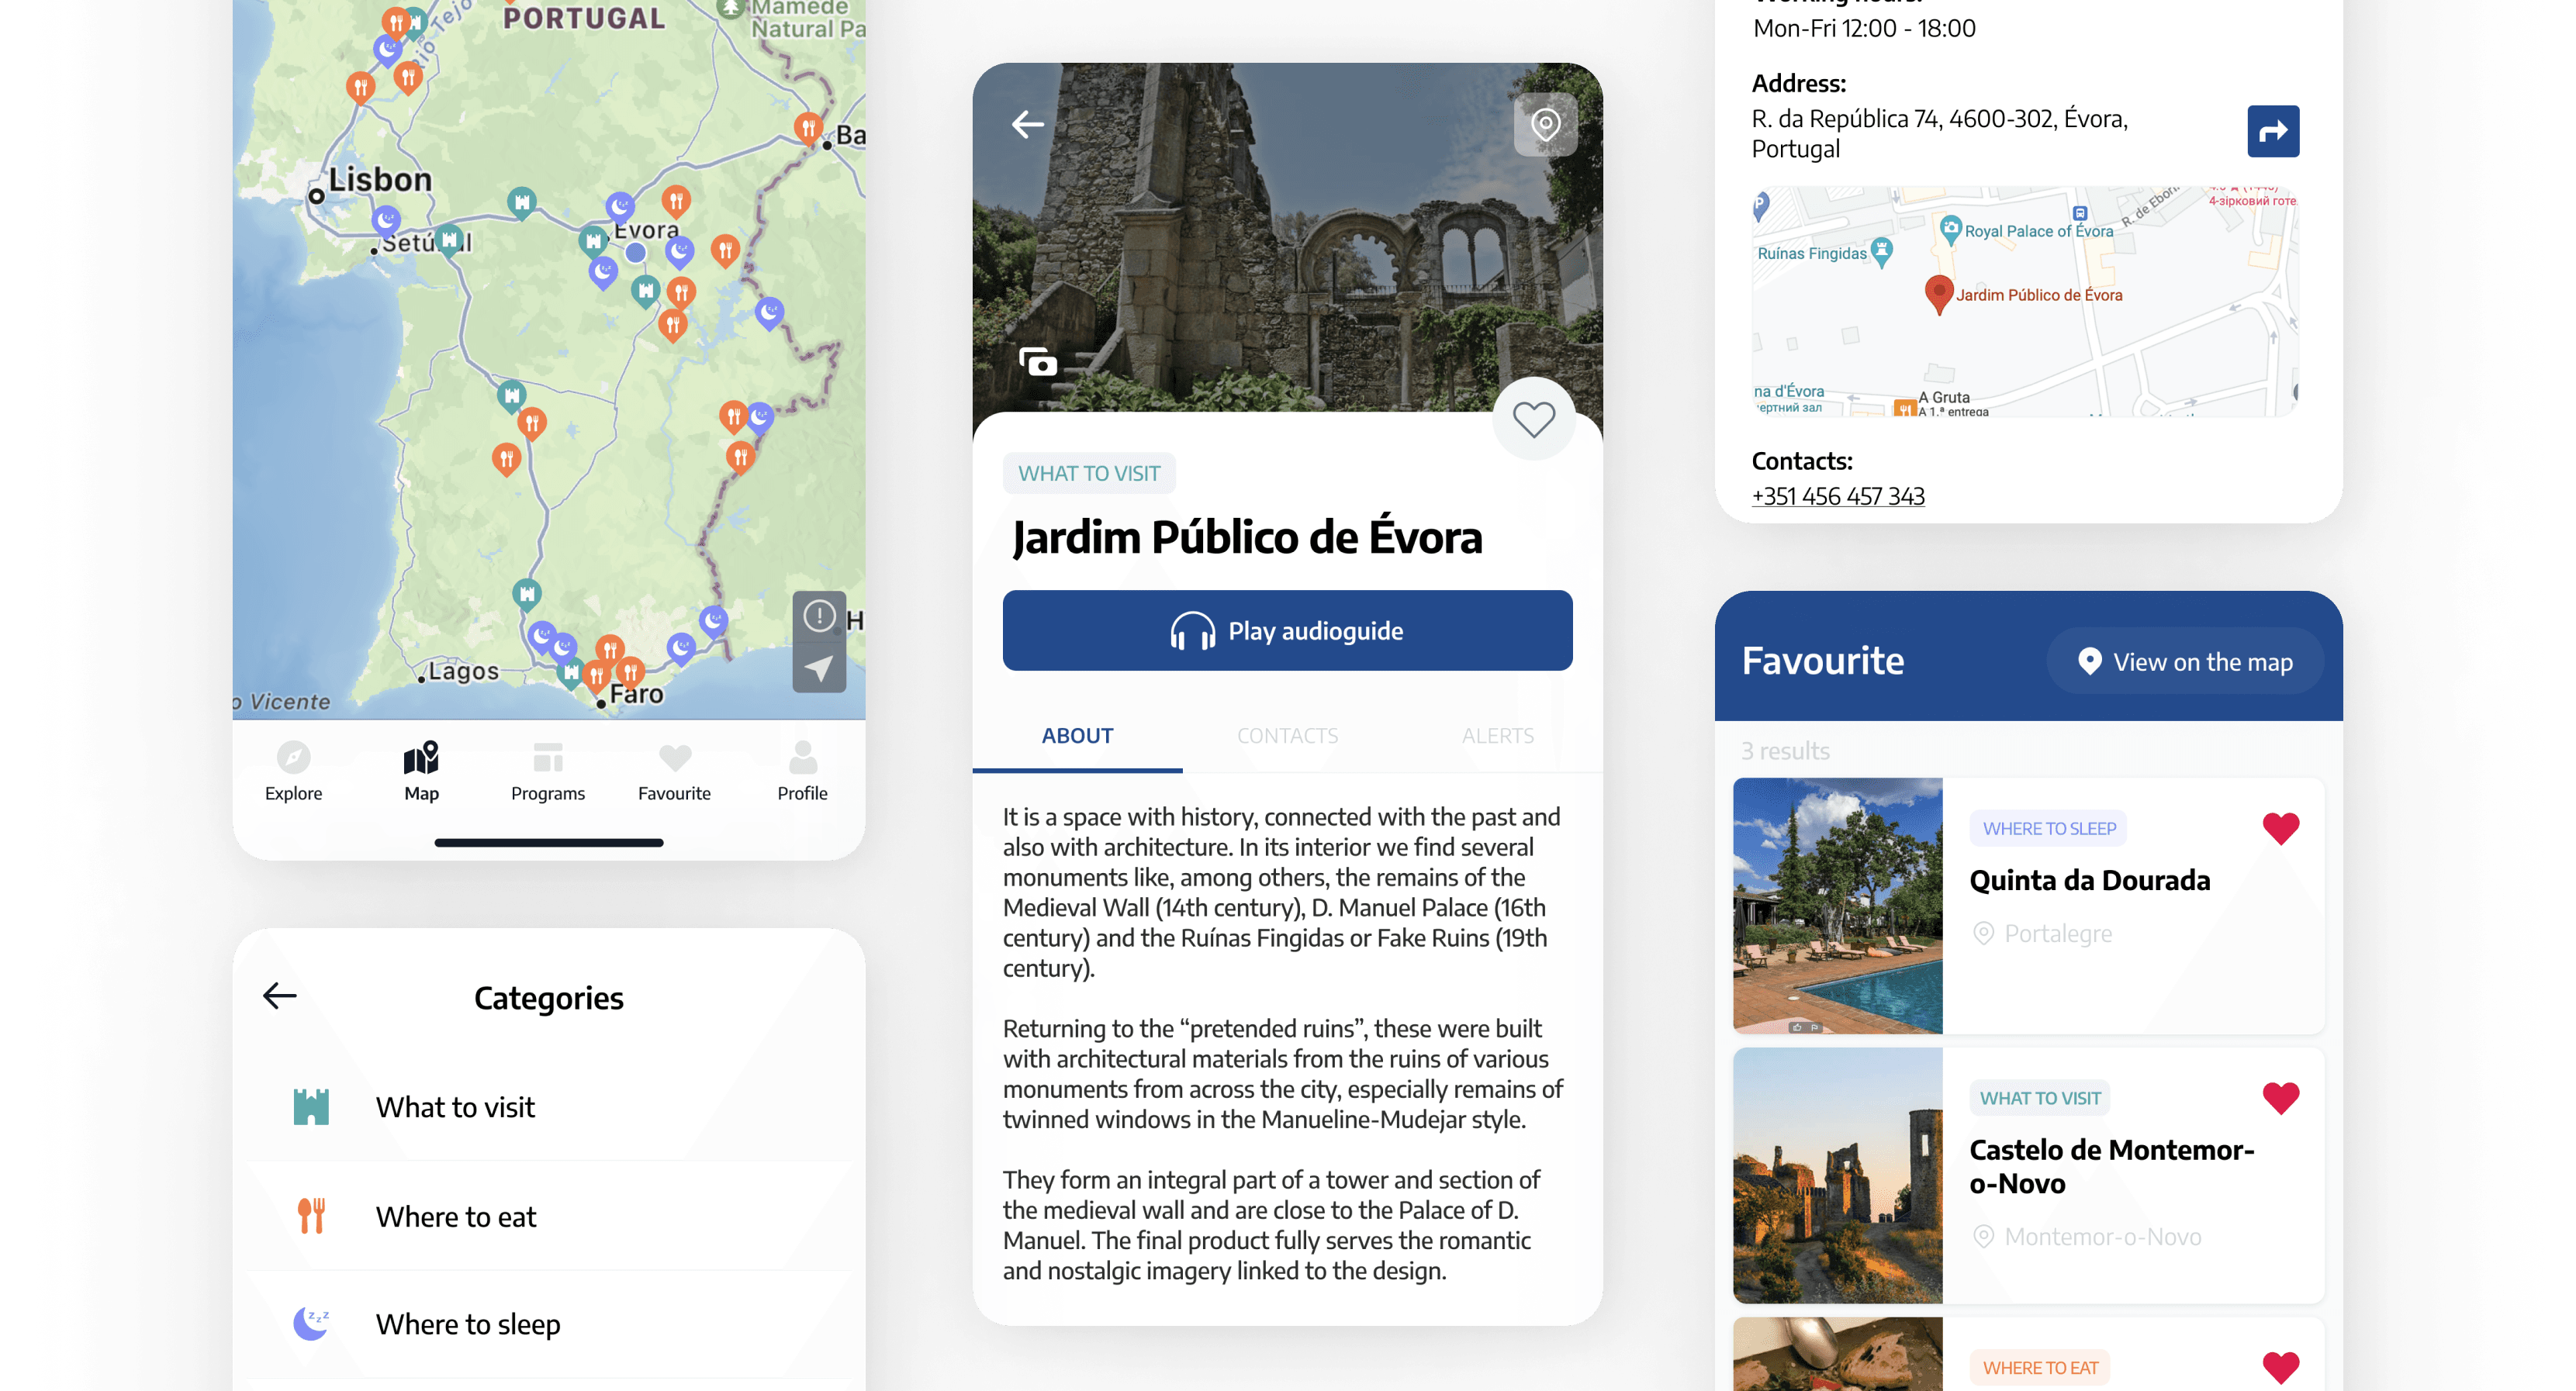This screenshot has width=2576, height=1391.
Task: Go back from the Categories screen
Action: click(x=280, y=996)
